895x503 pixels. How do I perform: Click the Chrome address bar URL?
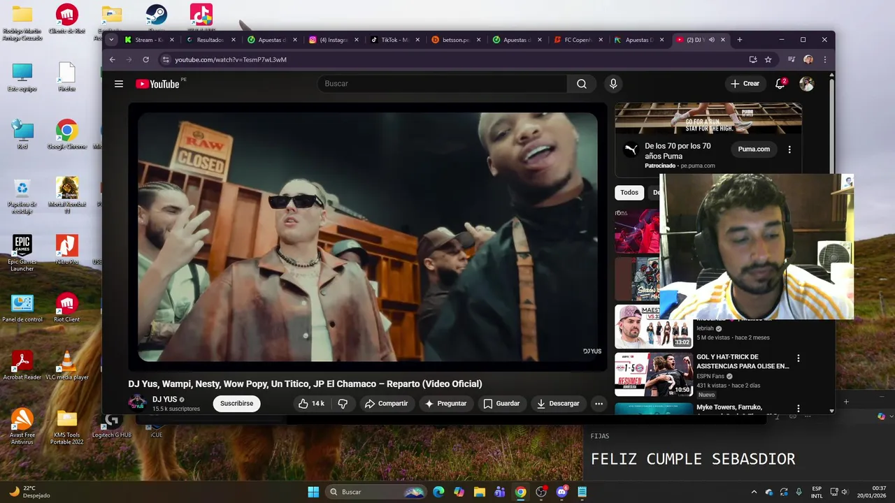[x=231, y=59]
